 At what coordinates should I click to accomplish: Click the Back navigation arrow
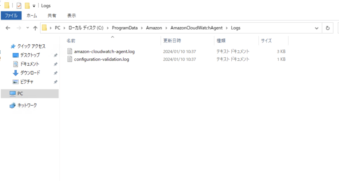tap(8, 28)
